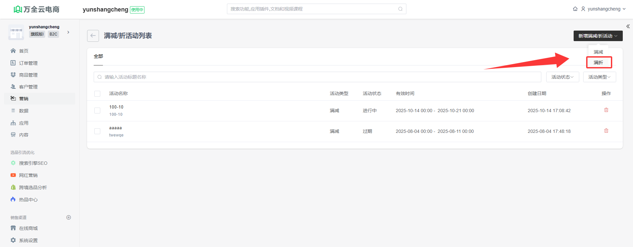This screenshot has height=247, width=633.
Task: Open the 活动类型 filter dropdown
Action: click(x=599, y=77)
